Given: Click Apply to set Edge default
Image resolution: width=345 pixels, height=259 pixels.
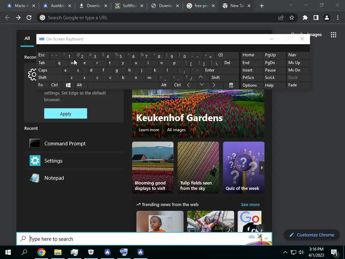Looking at the screenshot, I should pyautogui.click(x=66, y=114).
